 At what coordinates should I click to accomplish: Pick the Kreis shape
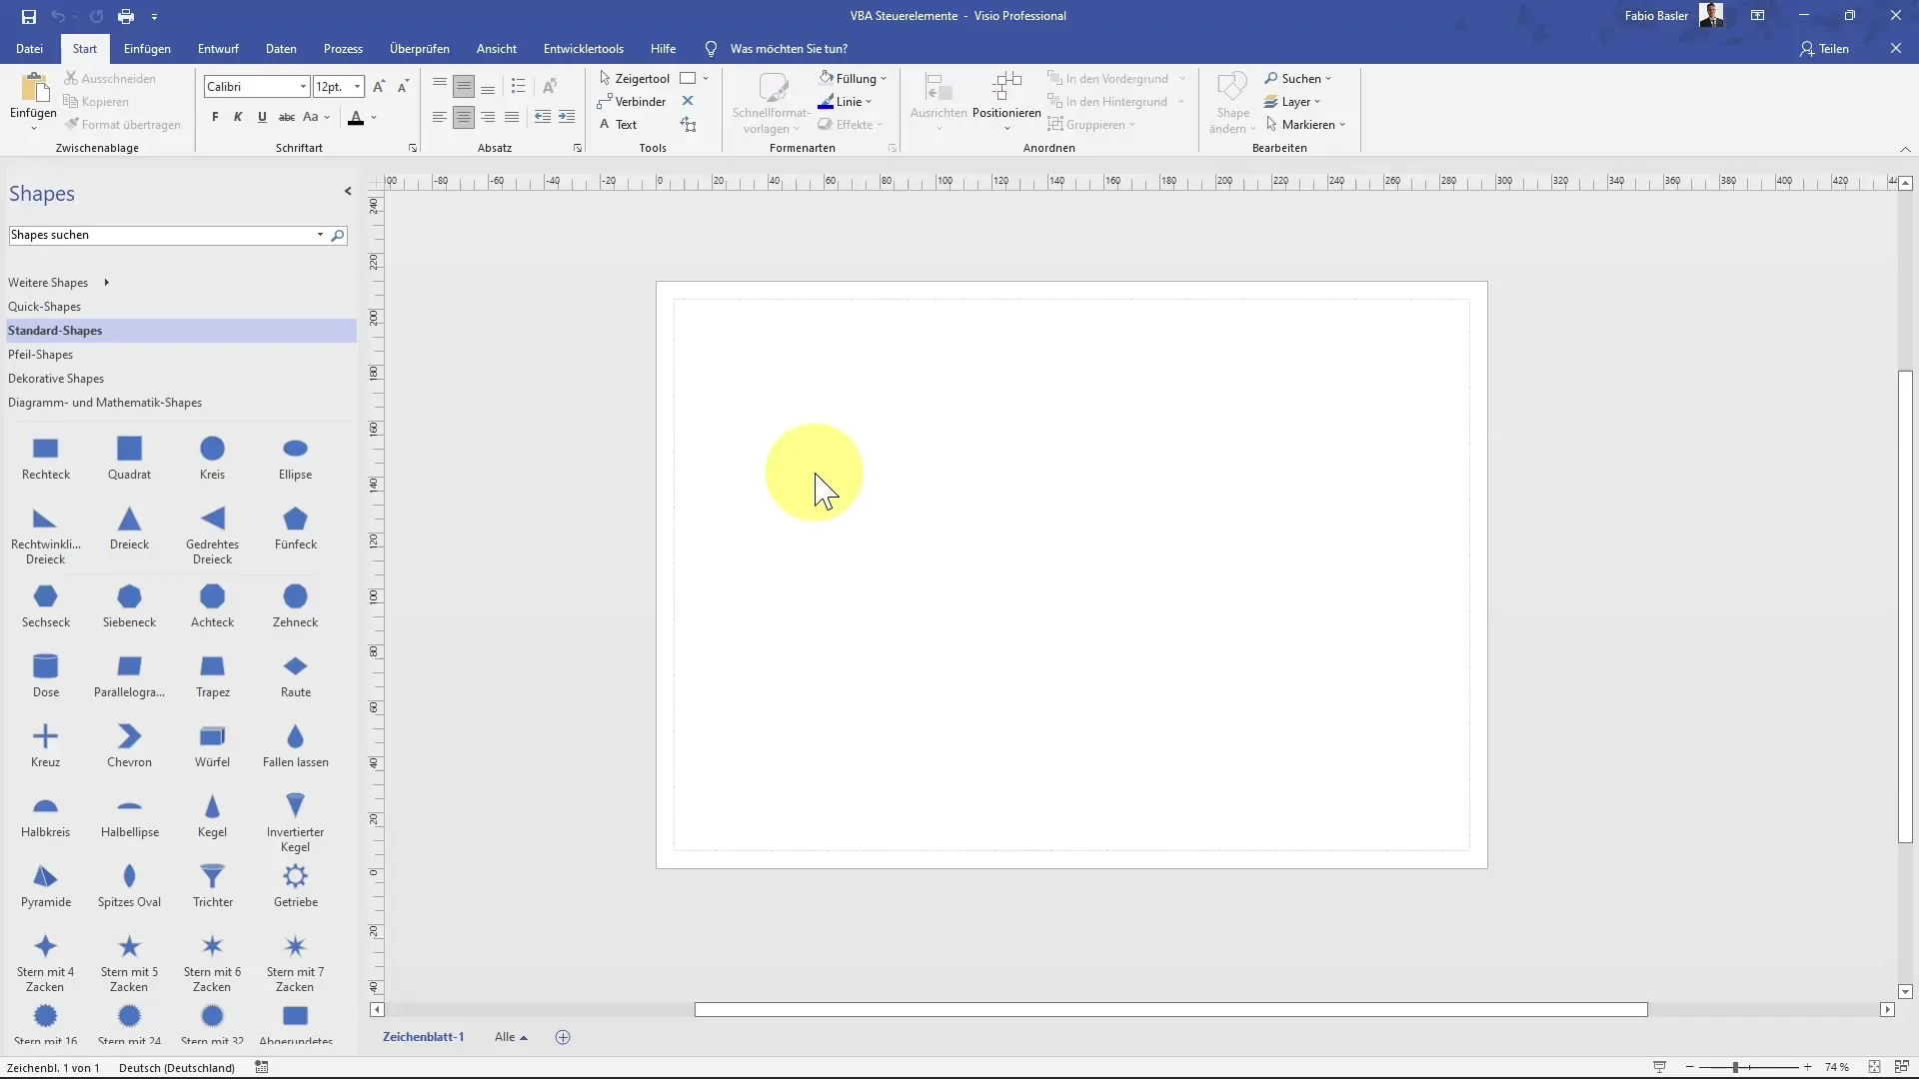tap(212, 458)
